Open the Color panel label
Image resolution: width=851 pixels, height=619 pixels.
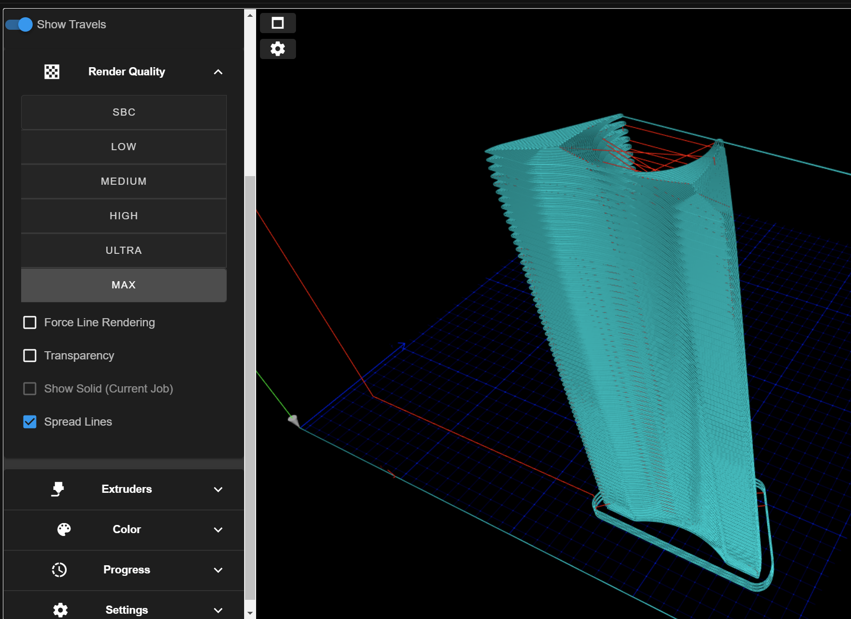point(127,529)
